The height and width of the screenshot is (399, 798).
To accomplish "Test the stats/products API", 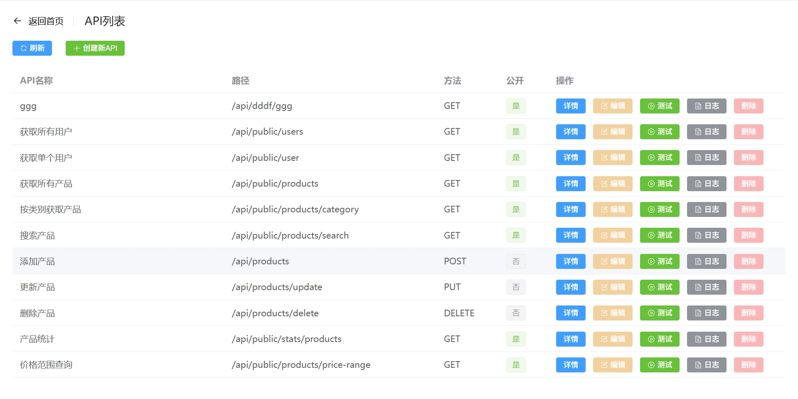I will (660, 339).
